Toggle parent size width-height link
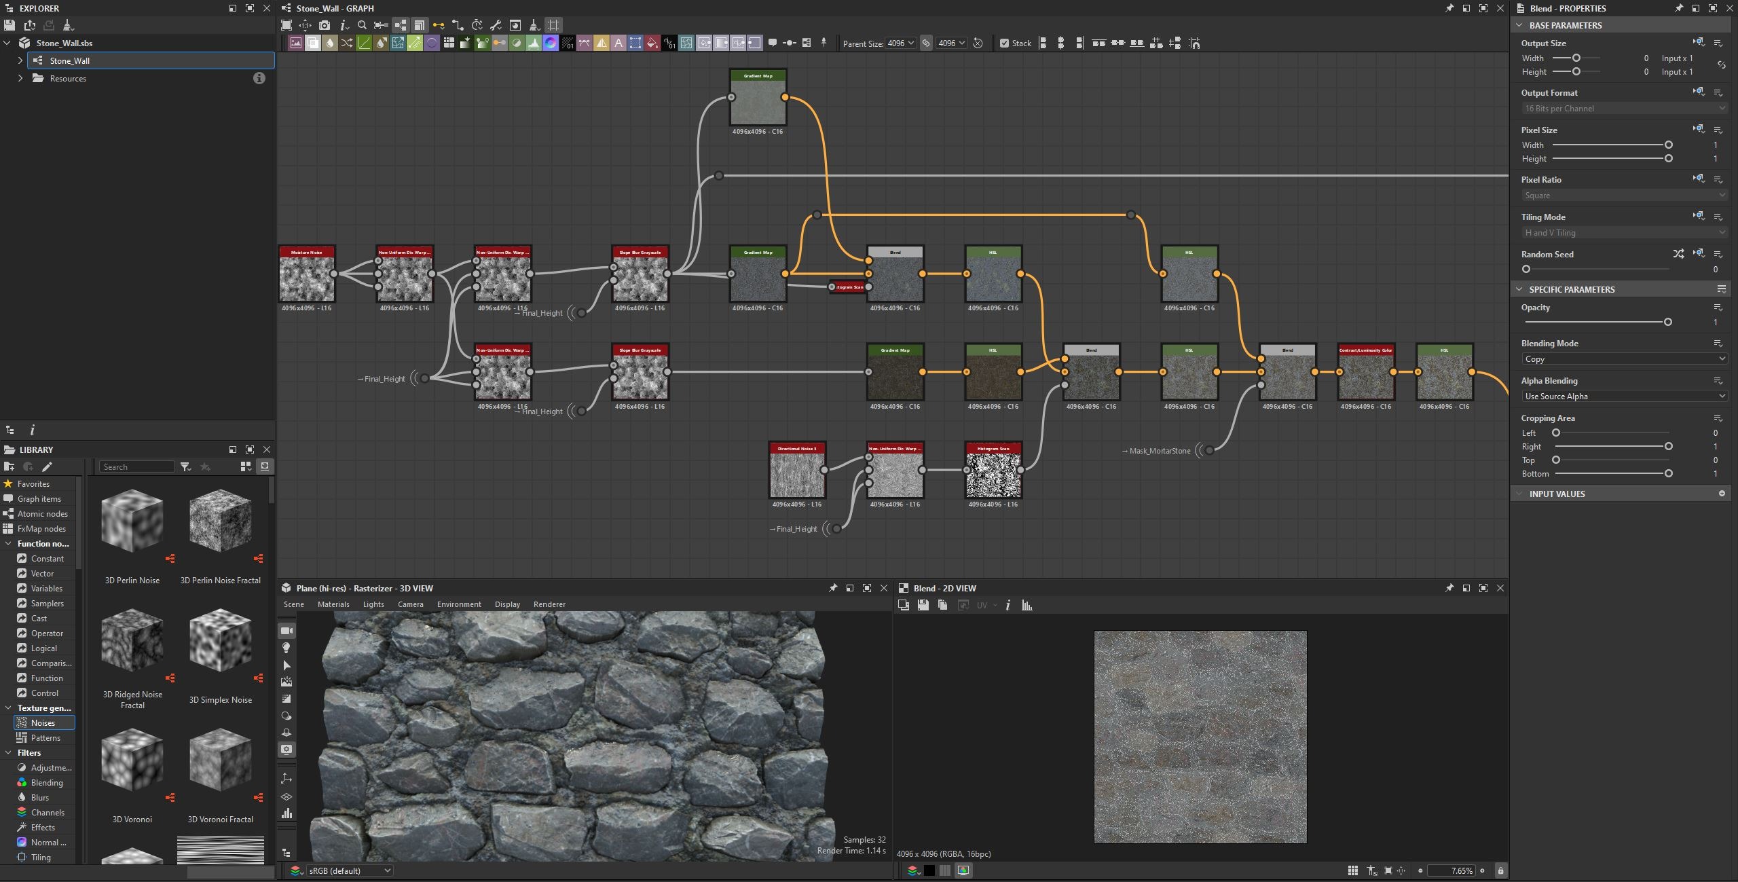Viewport: 1738px width, 882px height. (x=926, y=43)
